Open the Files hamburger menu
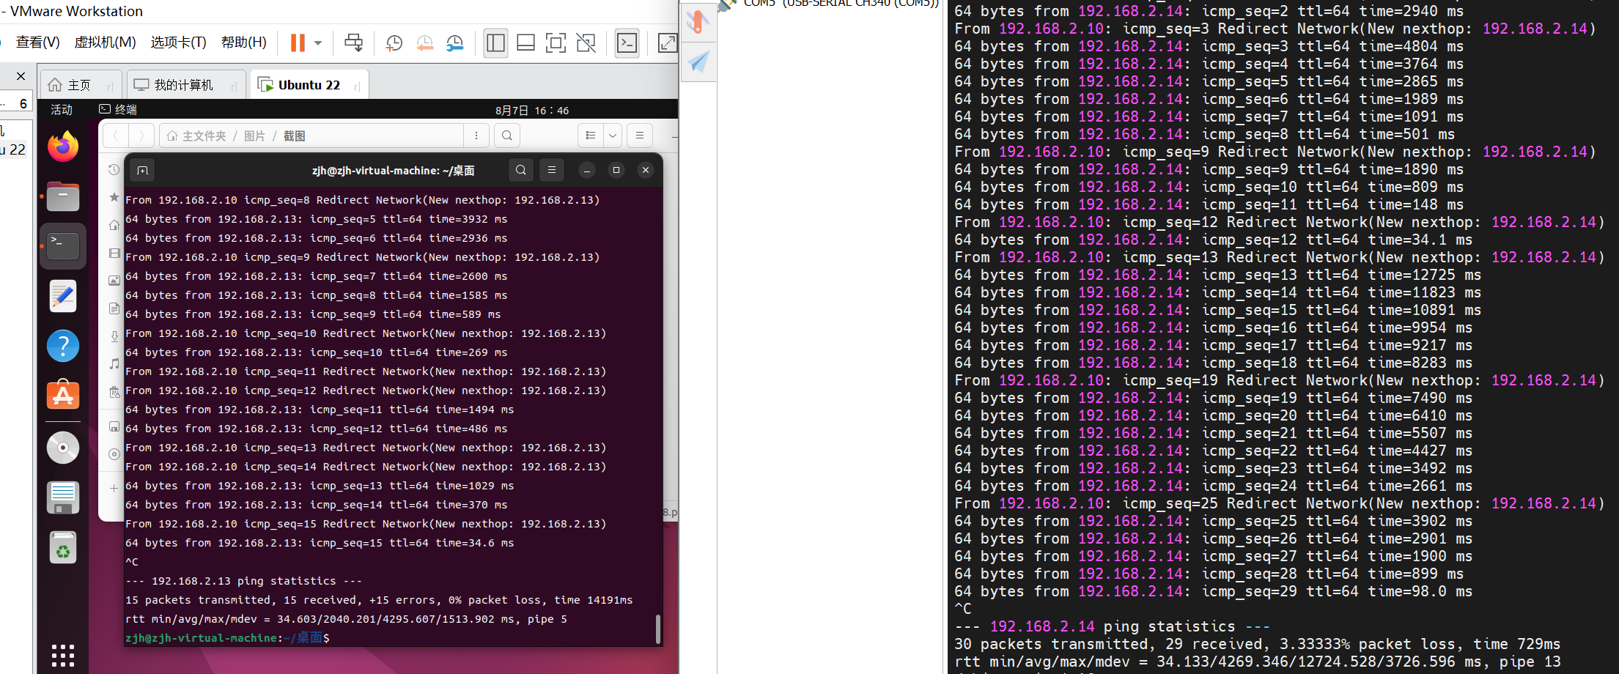This screenshot has height=674, width=1619. (640, 136)
